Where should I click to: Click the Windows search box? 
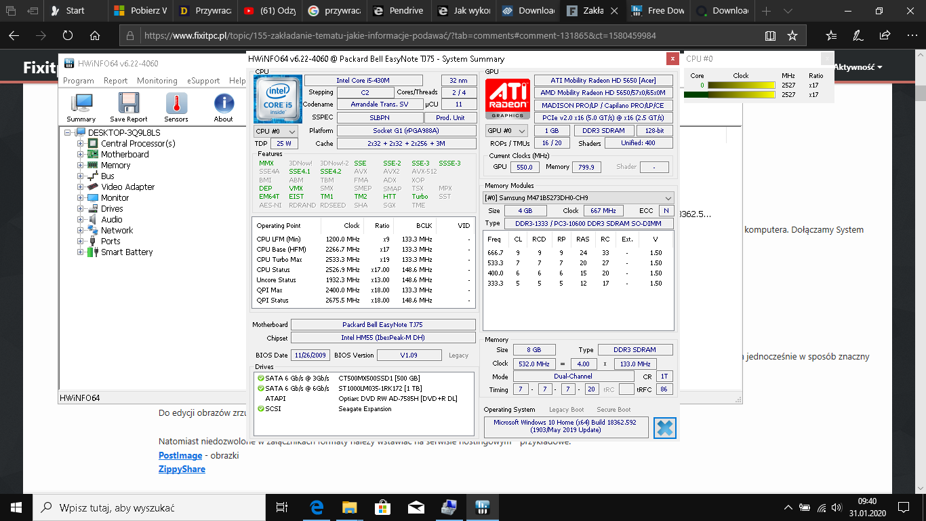(x=149, y=507)
